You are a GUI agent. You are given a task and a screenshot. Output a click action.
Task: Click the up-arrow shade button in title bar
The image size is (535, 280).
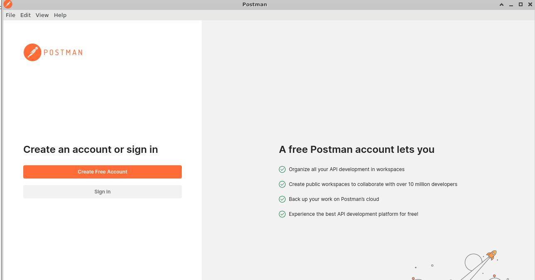[501, 5]
